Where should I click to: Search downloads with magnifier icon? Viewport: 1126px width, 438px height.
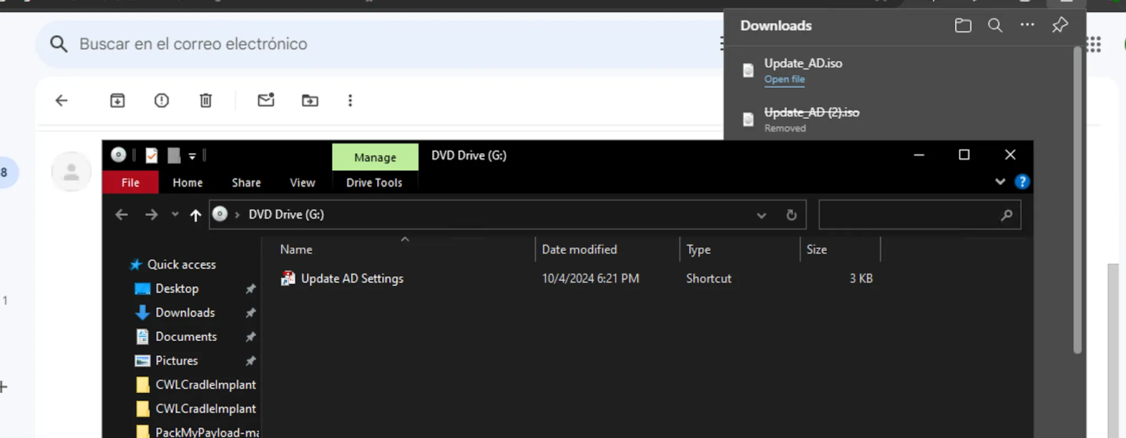point(995,26)
